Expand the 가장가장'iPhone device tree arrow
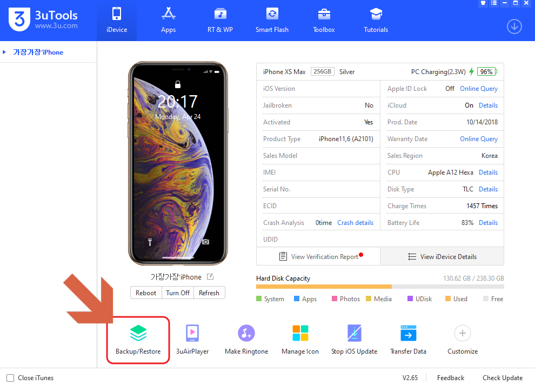Image resolution: width=535 pixels, height=385 pixels. click(x=4, y=52)
